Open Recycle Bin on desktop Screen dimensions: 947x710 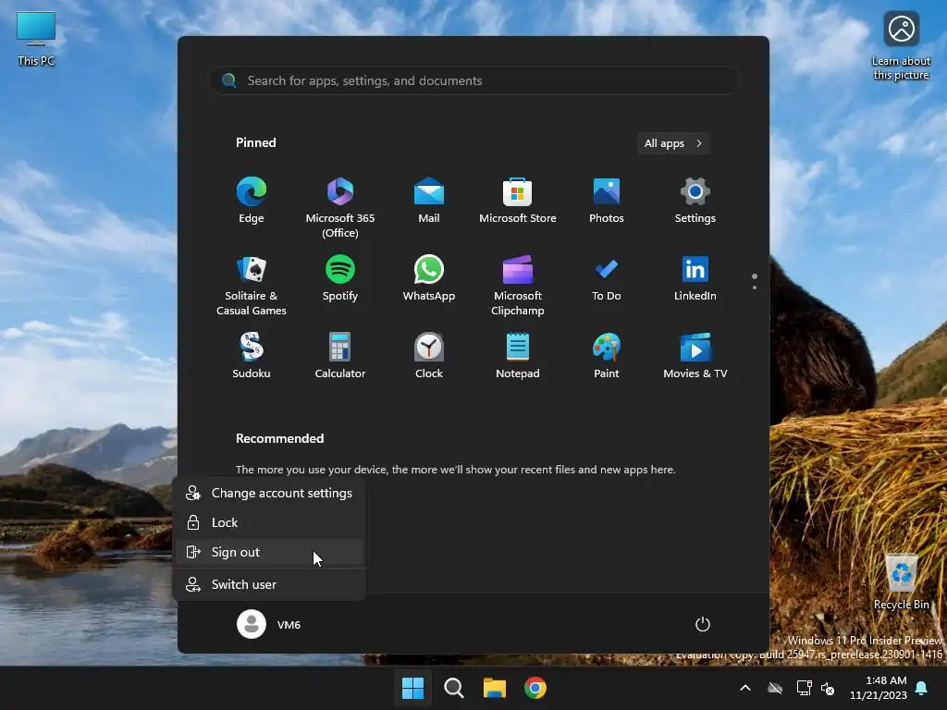coord(901,581)
